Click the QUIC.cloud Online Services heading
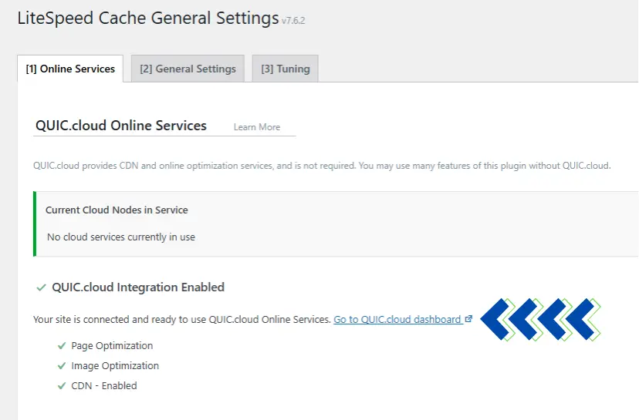Screen dimensions: 639x420 [121, 126]
